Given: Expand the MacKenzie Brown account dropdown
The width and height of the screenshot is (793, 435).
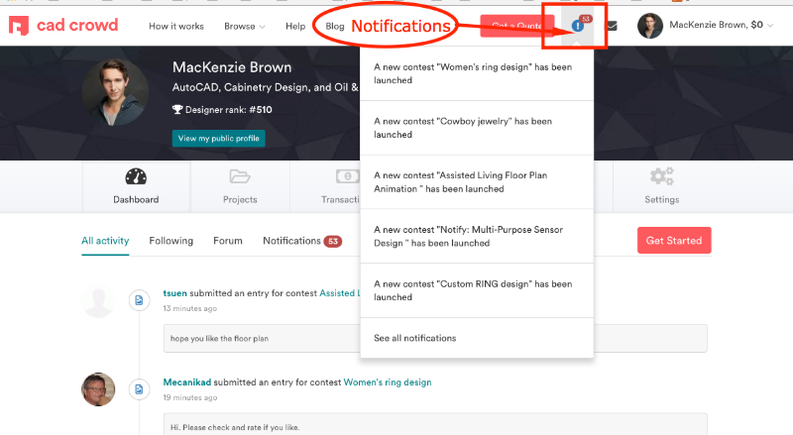Looking at the screenshot, I should (x=722, y=25).
